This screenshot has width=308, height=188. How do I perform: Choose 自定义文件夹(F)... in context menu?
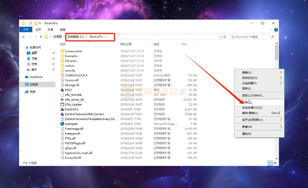[259, 95]
